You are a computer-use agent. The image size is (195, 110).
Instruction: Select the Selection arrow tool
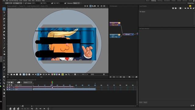click(4, 12)
